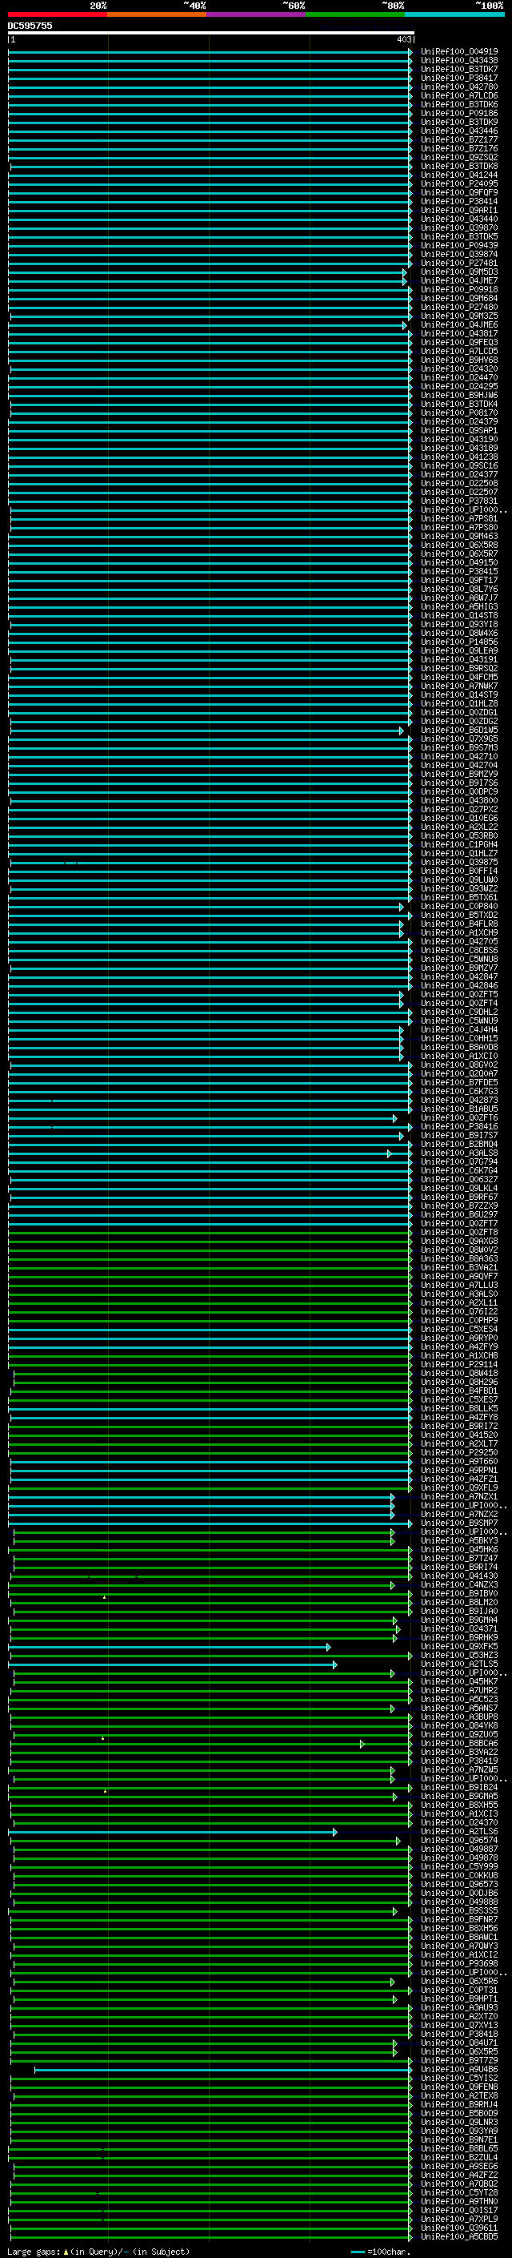Select hit label UniRef100_P38416
The width and height of the screenshot is (512, 2258).
(x=458, y=1126)
